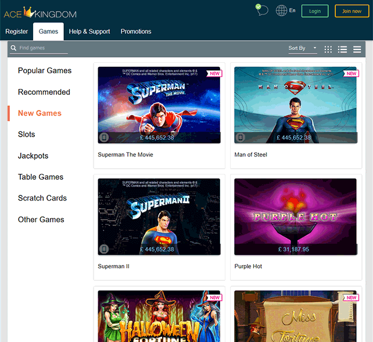Switch to compact list view icon
The height and width of the screenshot is (342, 373).
pyautogui.click(x=357, y=49)
